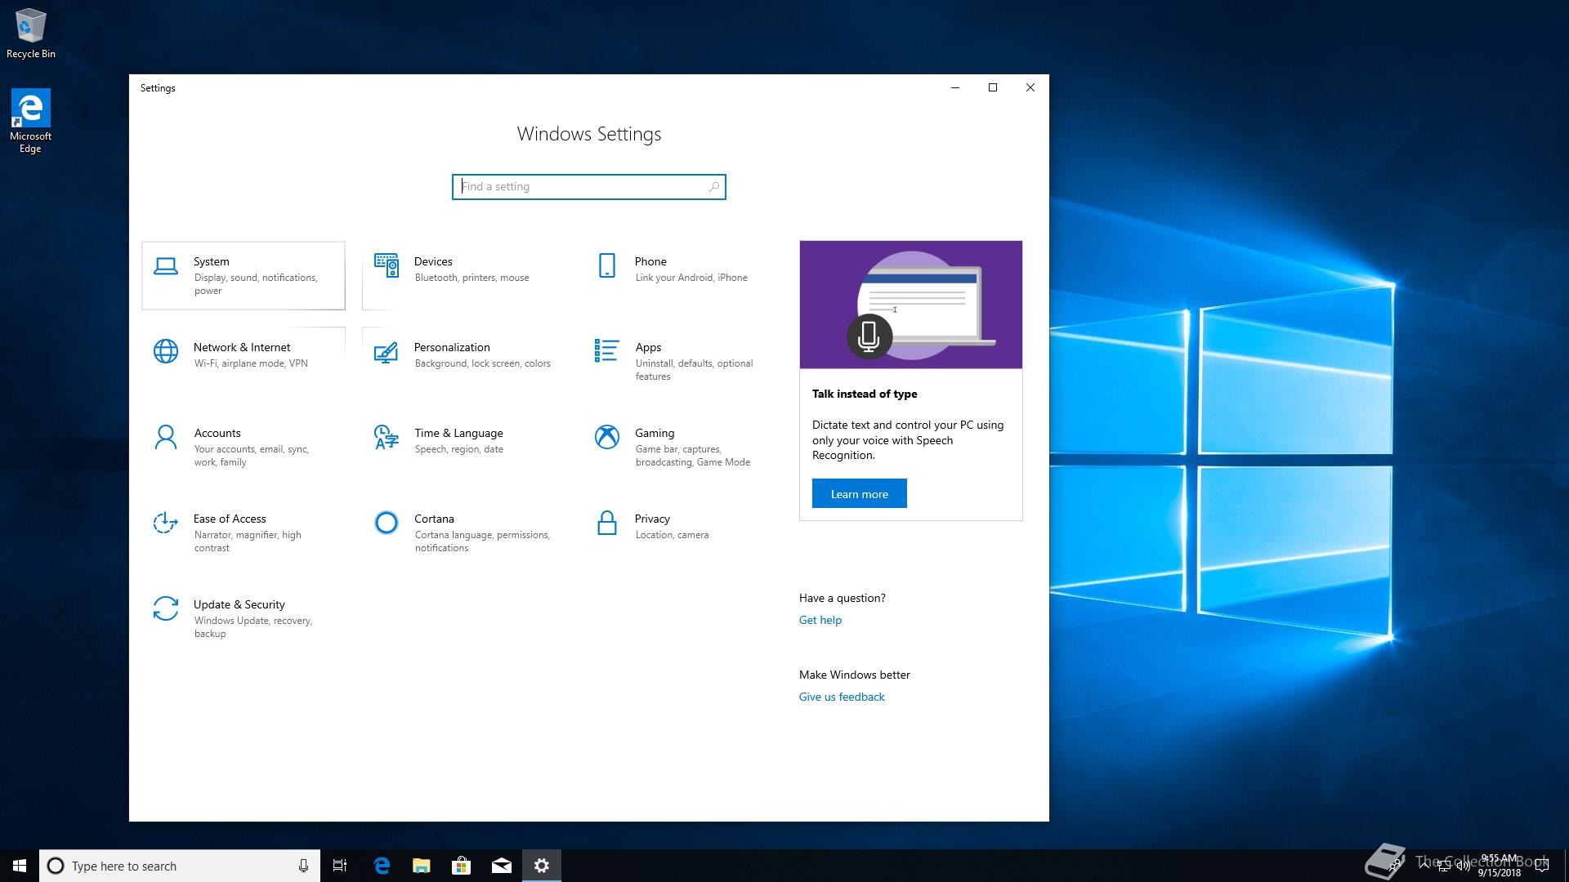Open Network & Internet globe icon
Image resolution: width=1569 pixels, height=882 pixels.
[x=166, y=351]
